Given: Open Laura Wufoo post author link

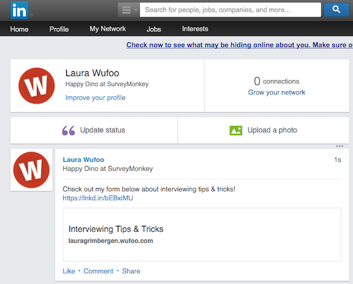Looking at the screenshot, I should point(84,160).
